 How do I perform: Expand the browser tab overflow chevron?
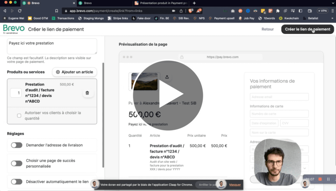(333, 3)
